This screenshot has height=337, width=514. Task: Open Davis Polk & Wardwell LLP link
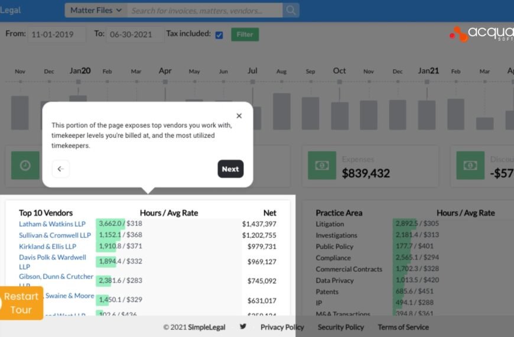pos(53,262)
